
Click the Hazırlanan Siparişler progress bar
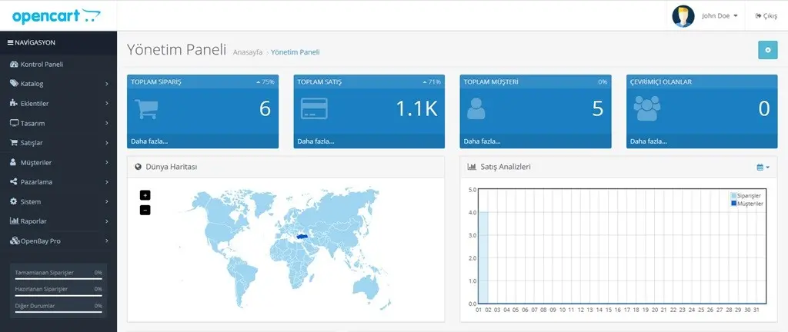(58, 295)
